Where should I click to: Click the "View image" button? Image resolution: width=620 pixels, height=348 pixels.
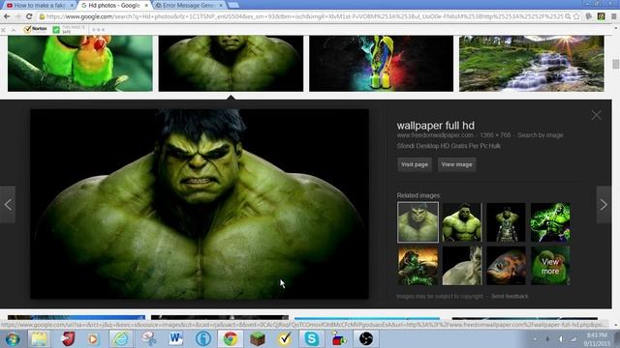456,164
